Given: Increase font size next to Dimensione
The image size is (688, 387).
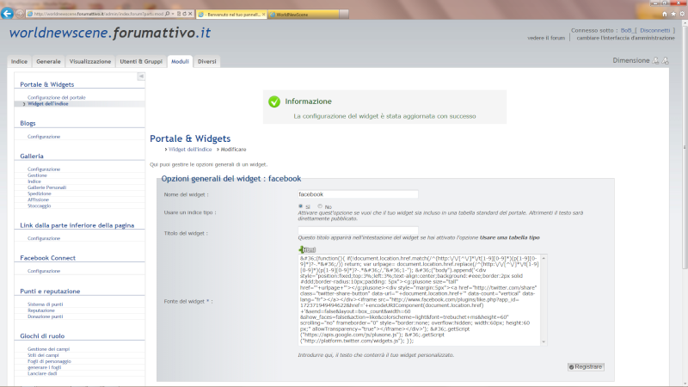Looking at the screenshot, I should (665, 60).
